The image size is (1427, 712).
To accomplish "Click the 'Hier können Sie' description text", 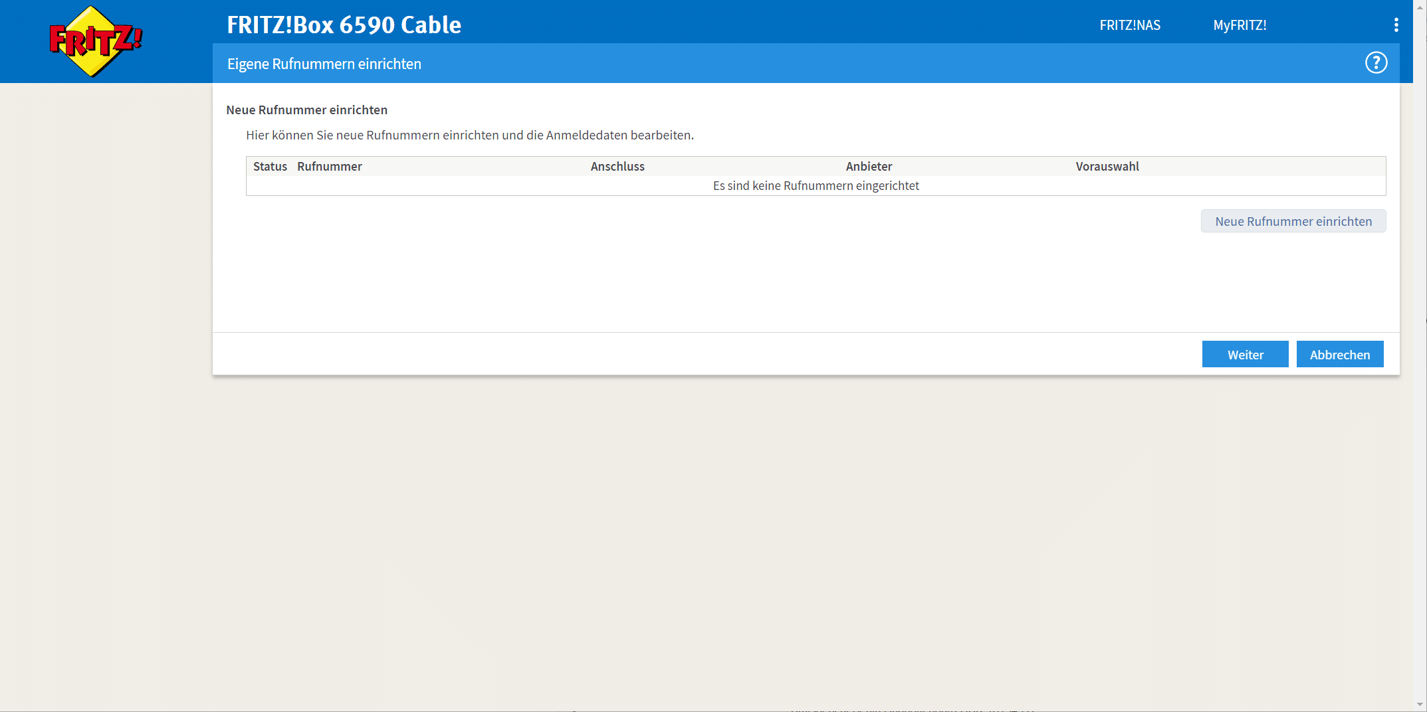I will [469, 135].
